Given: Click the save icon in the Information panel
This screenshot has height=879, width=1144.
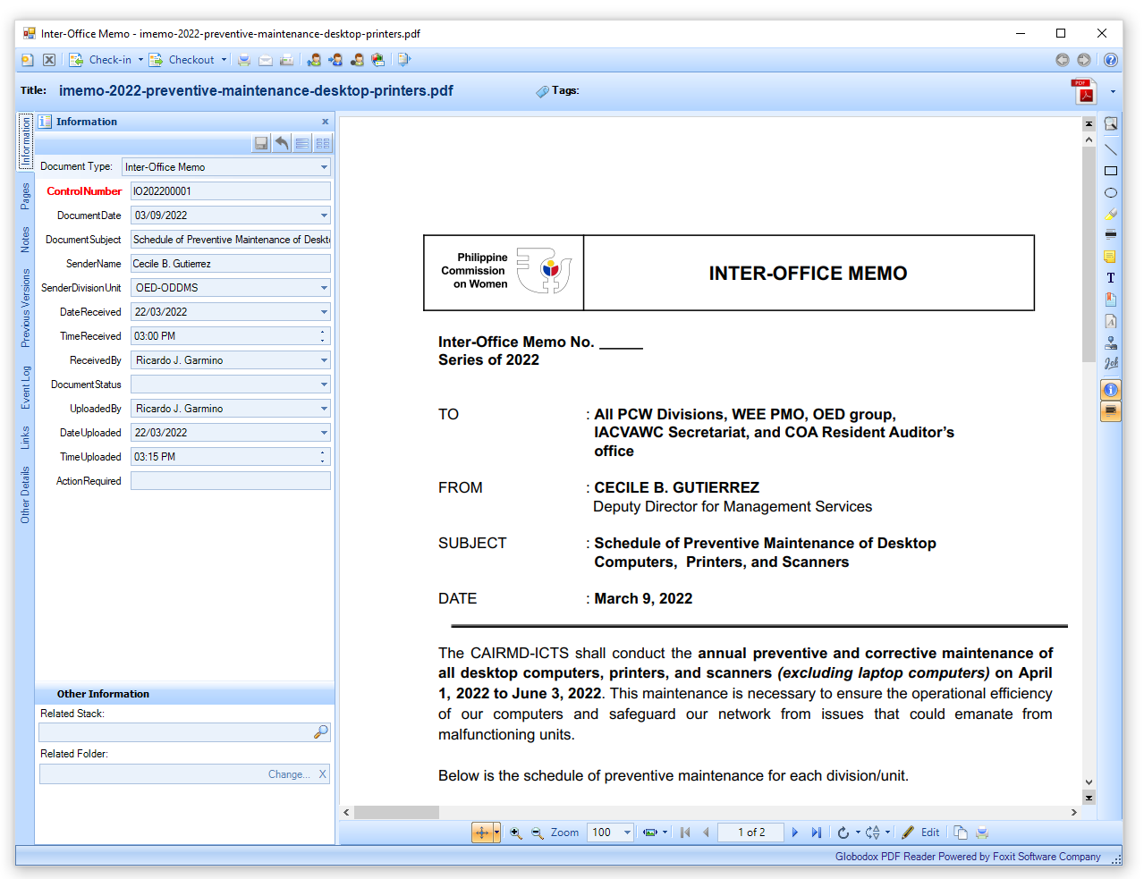Looking at the screenshot, I should click(261, 143).
